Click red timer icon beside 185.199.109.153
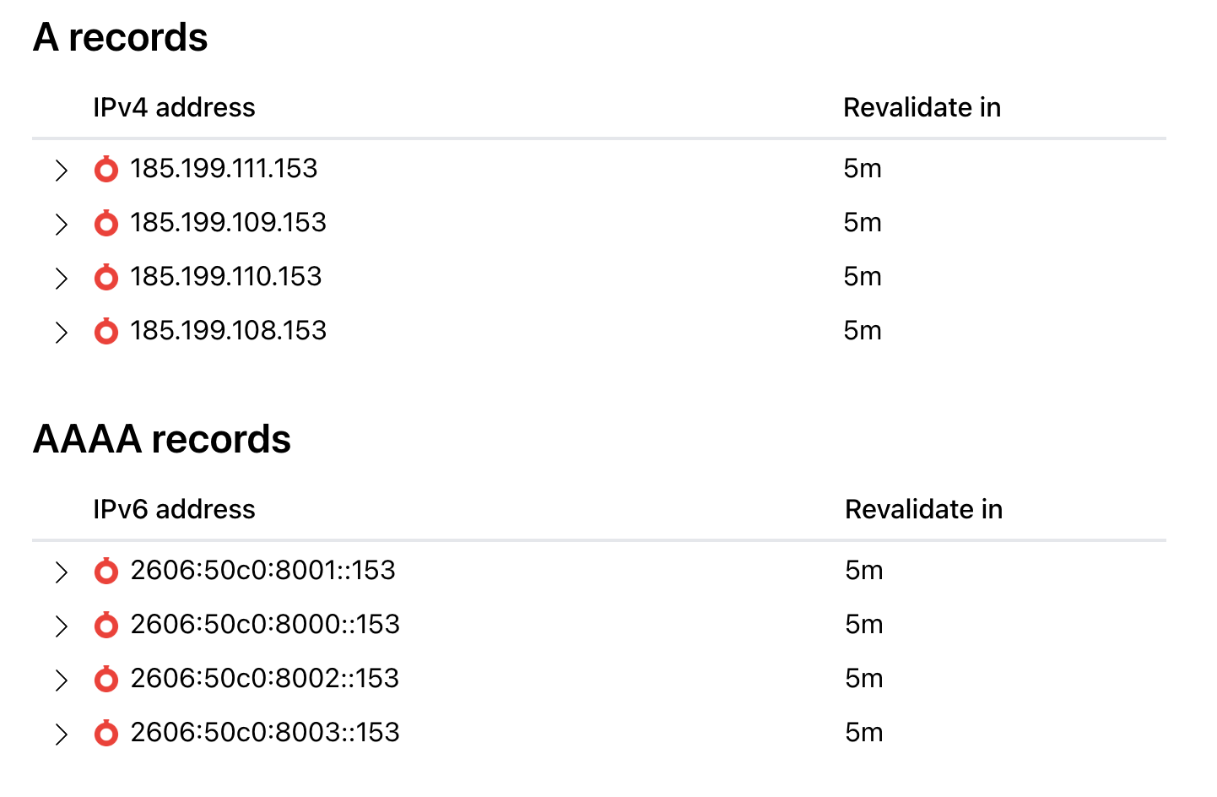Image resolution: width=1217 pixels, height=797 pixels. click(106, 223)
